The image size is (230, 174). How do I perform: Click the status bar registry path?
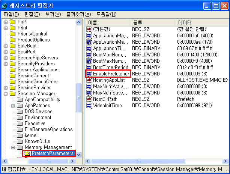pyautogui.click(x=112, y=170)
